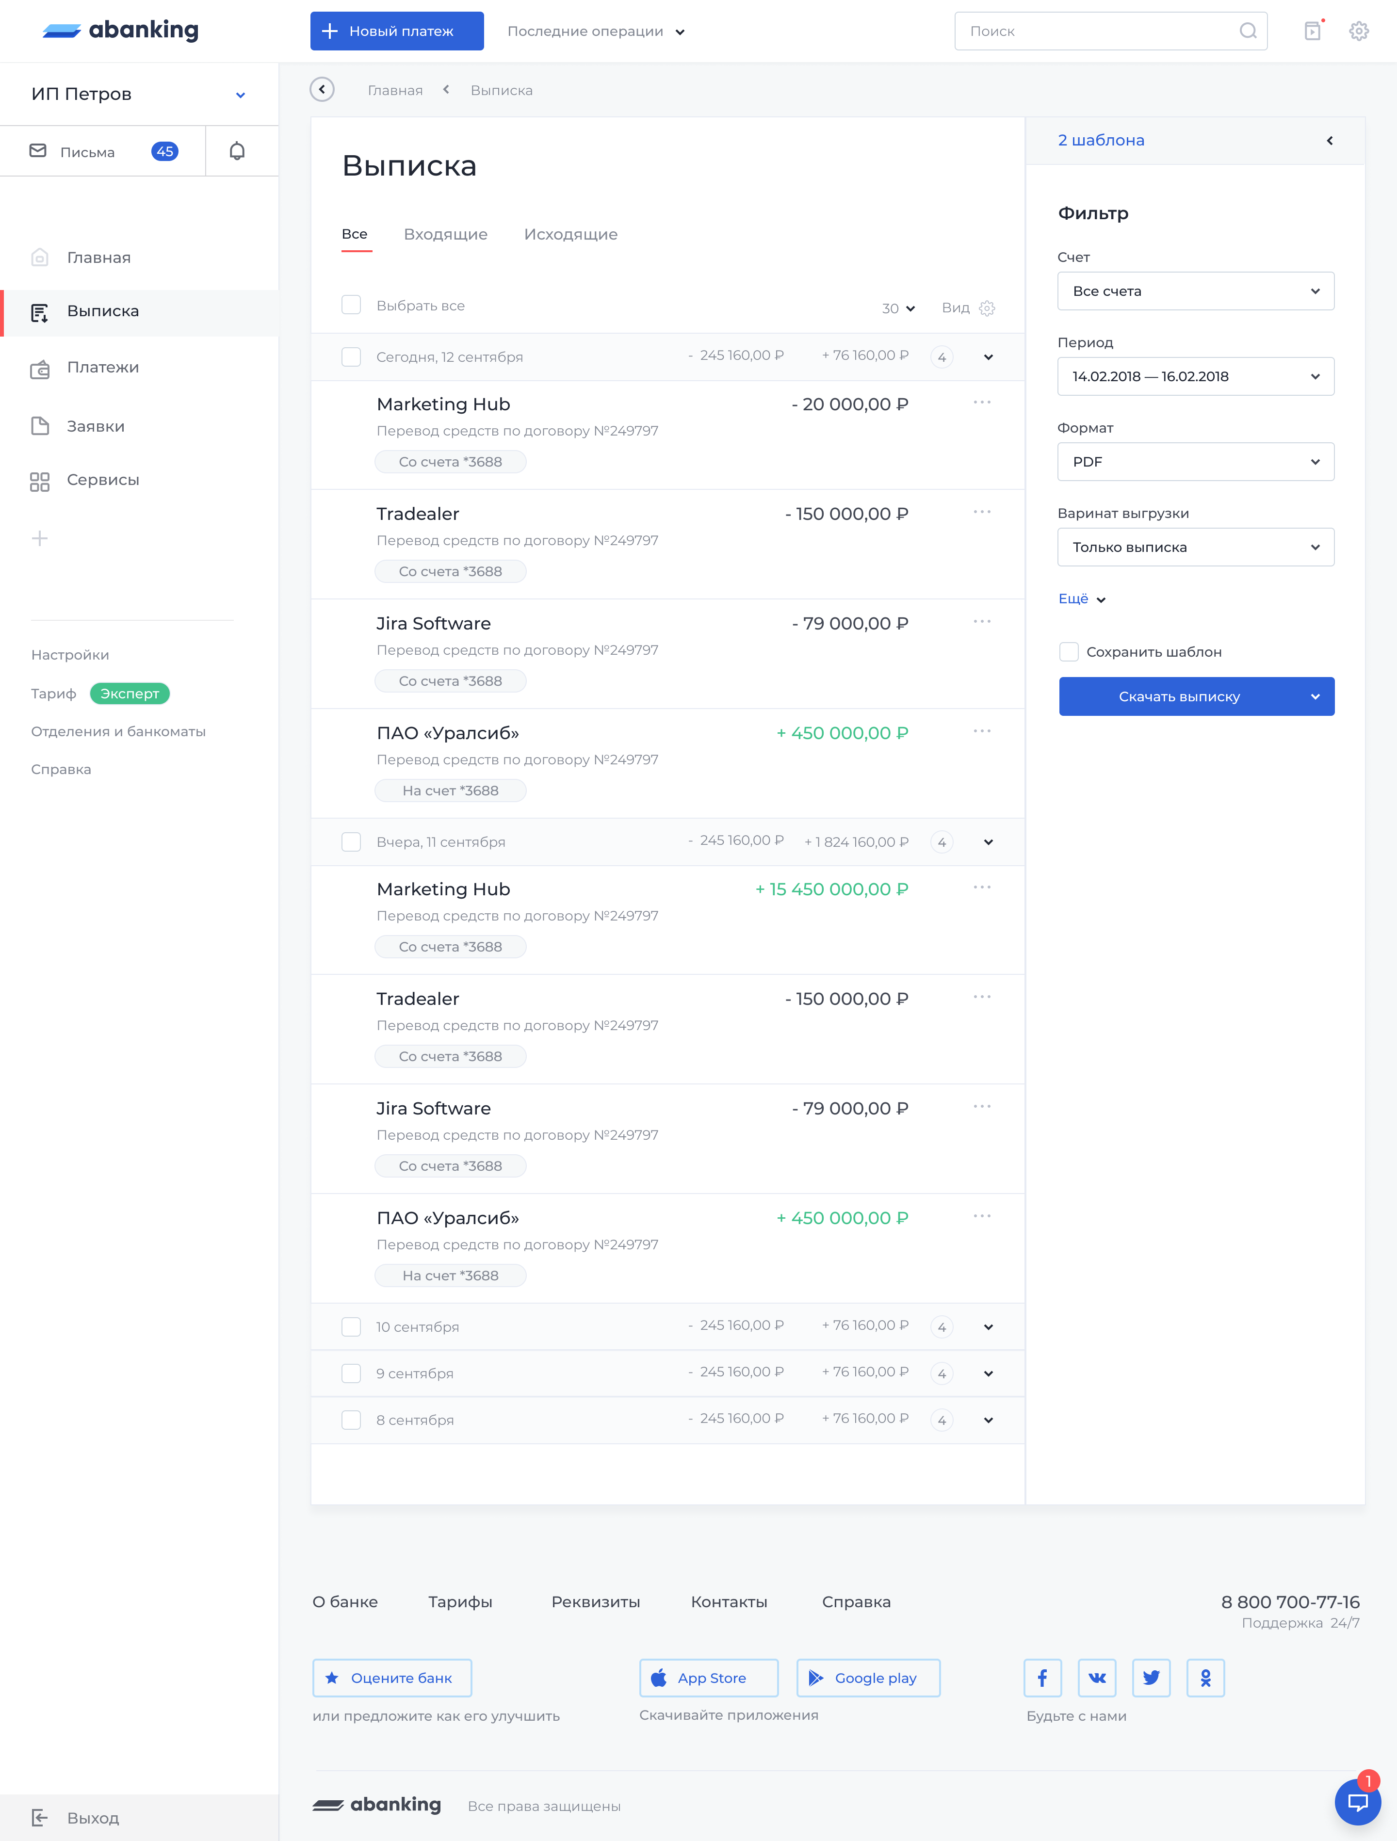Click the Эксперт tariff badge
Image resolution: width=1397 pixels, height=1841 pixels.
[x=130, y=694]
